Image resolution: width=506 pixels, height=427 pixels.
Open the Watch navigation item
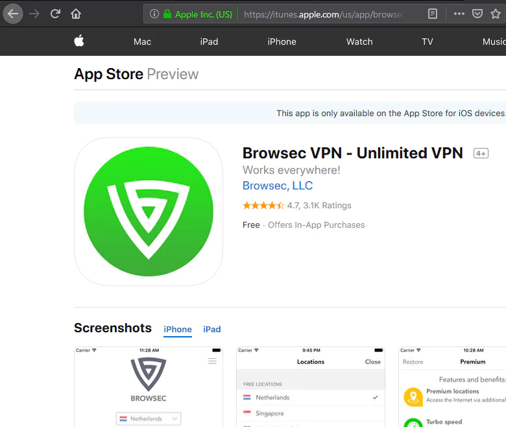359,42
